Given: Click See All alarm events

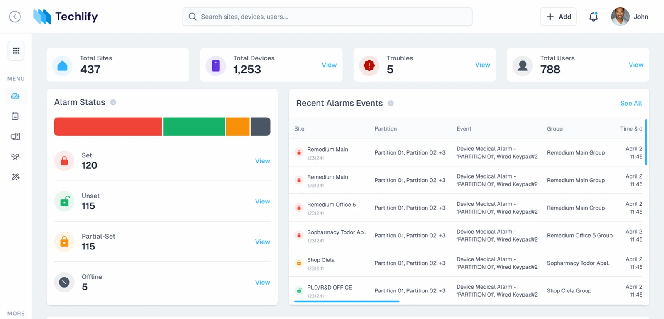Looking at the screenshot, I should pos(631,103).
